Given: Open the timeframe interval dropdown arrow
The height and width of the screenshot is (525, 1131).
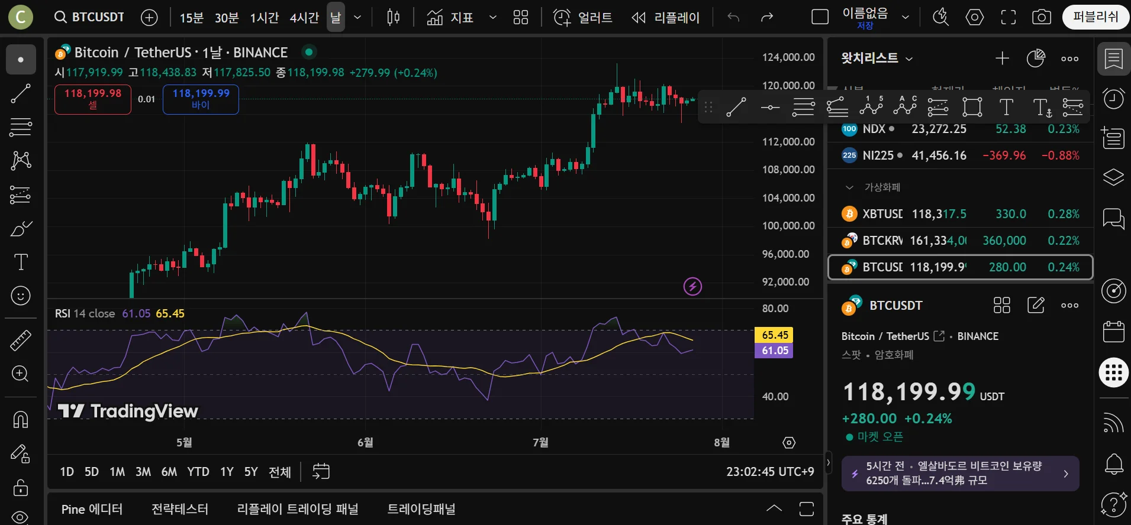Looking at the screenshot, I should pos(357,18).
